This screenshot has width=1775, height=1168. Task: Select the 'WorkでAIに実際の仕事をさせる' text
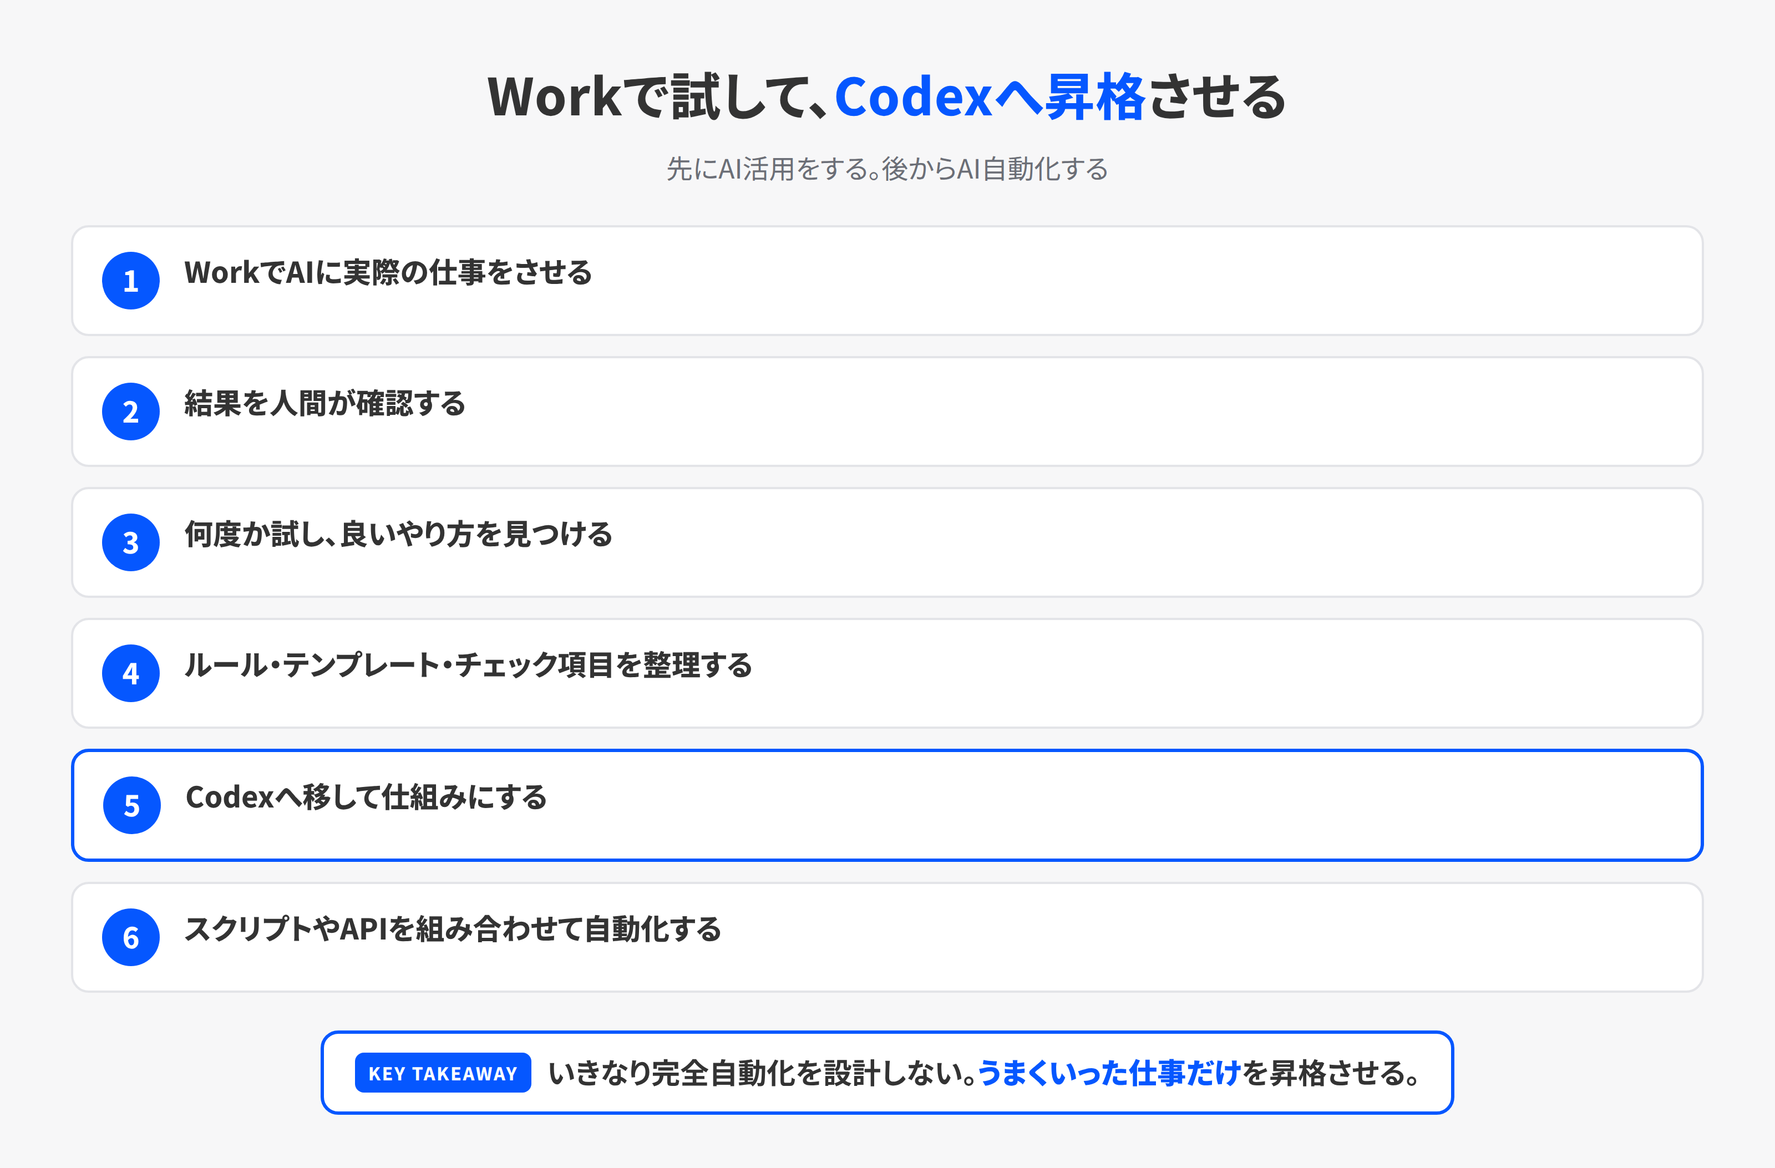click(x=388, y=272)
